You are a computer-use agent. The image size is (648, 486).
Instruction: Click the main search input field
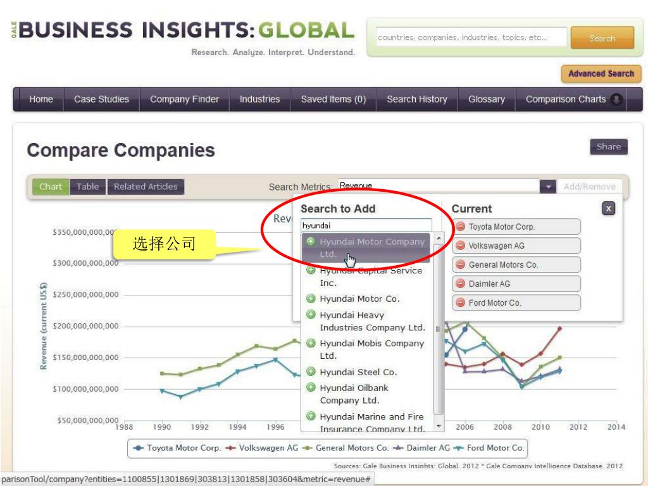471,37
